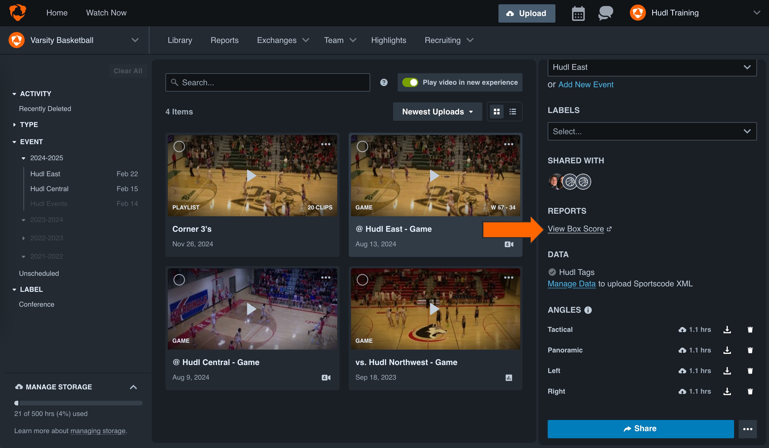This screenshot has width=769, height=448.
Task: Click the Angles info icon
Action: click(x=588, y=310)
